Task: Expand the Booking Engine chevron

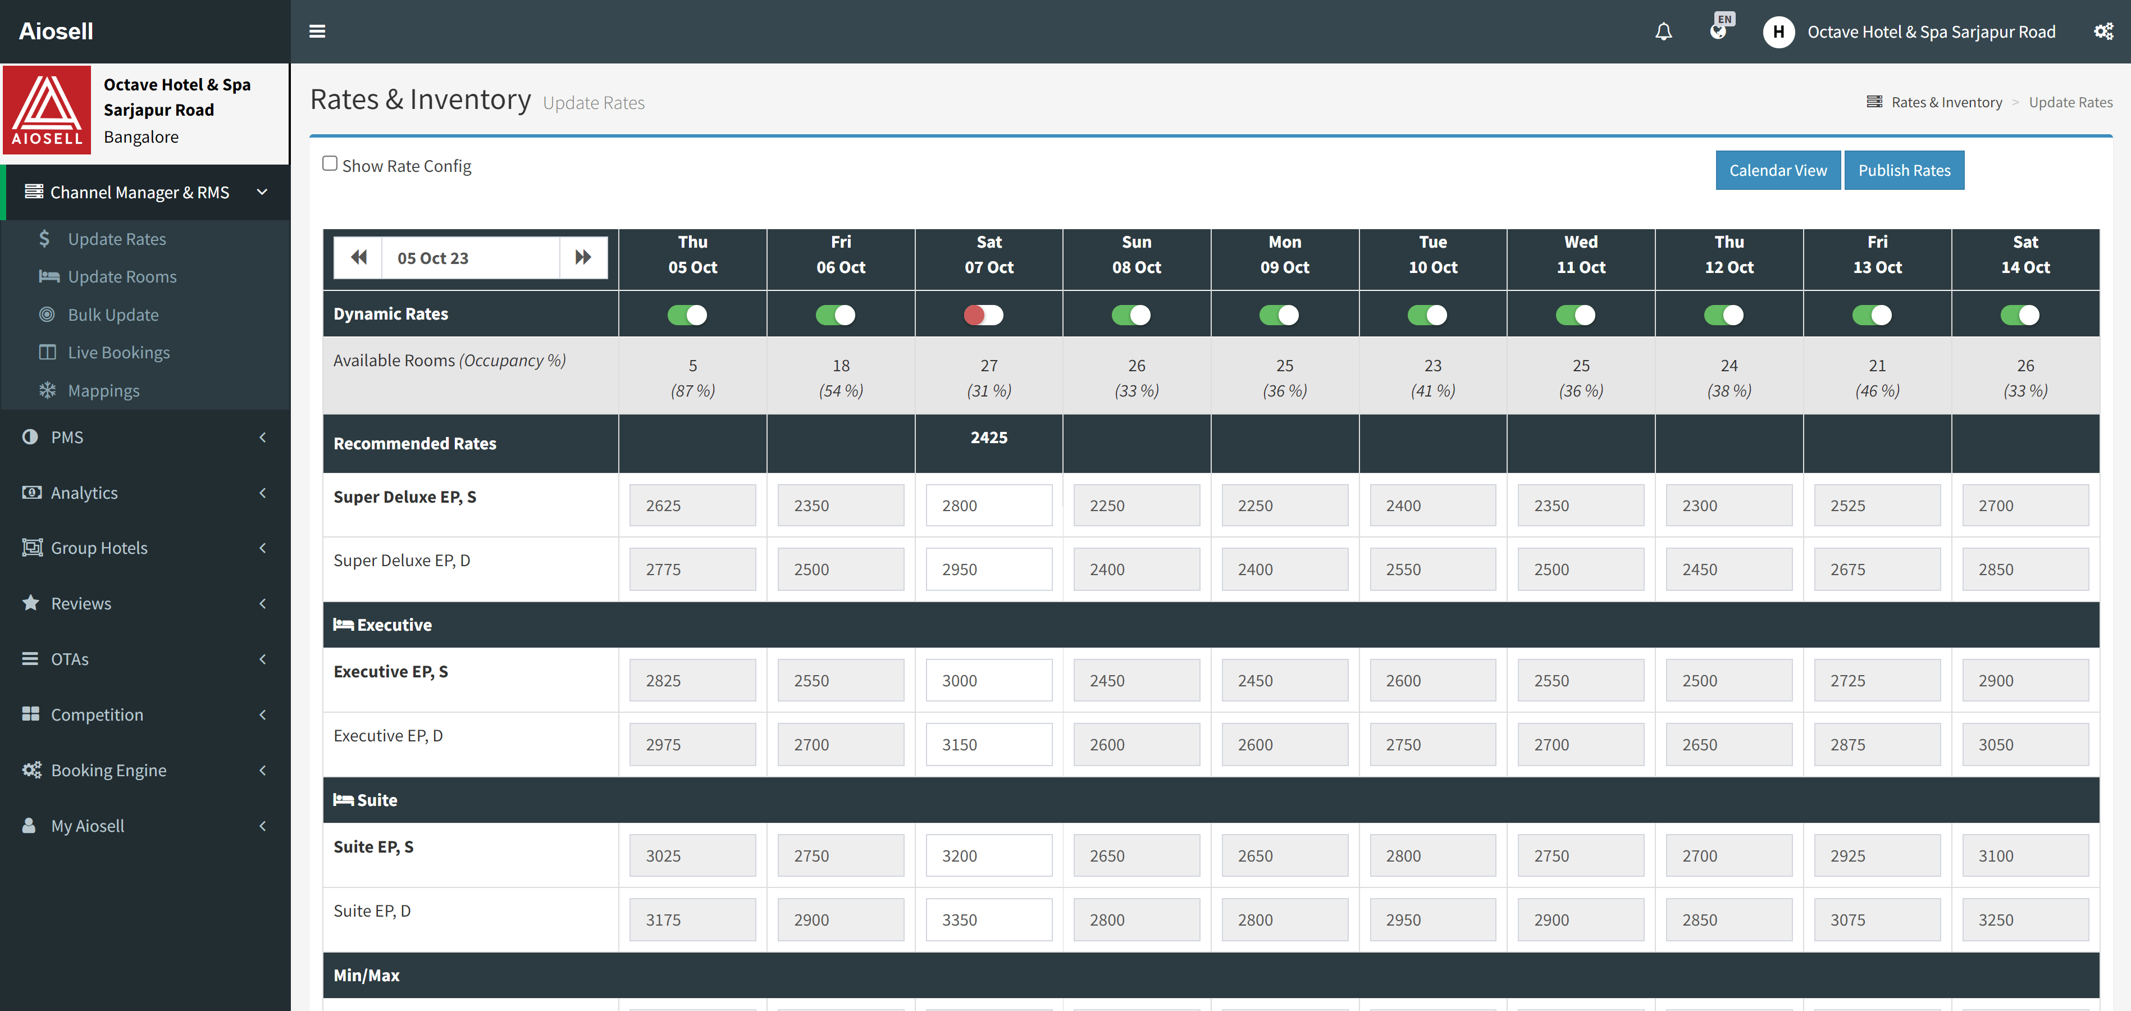Action: coord(262,769)
